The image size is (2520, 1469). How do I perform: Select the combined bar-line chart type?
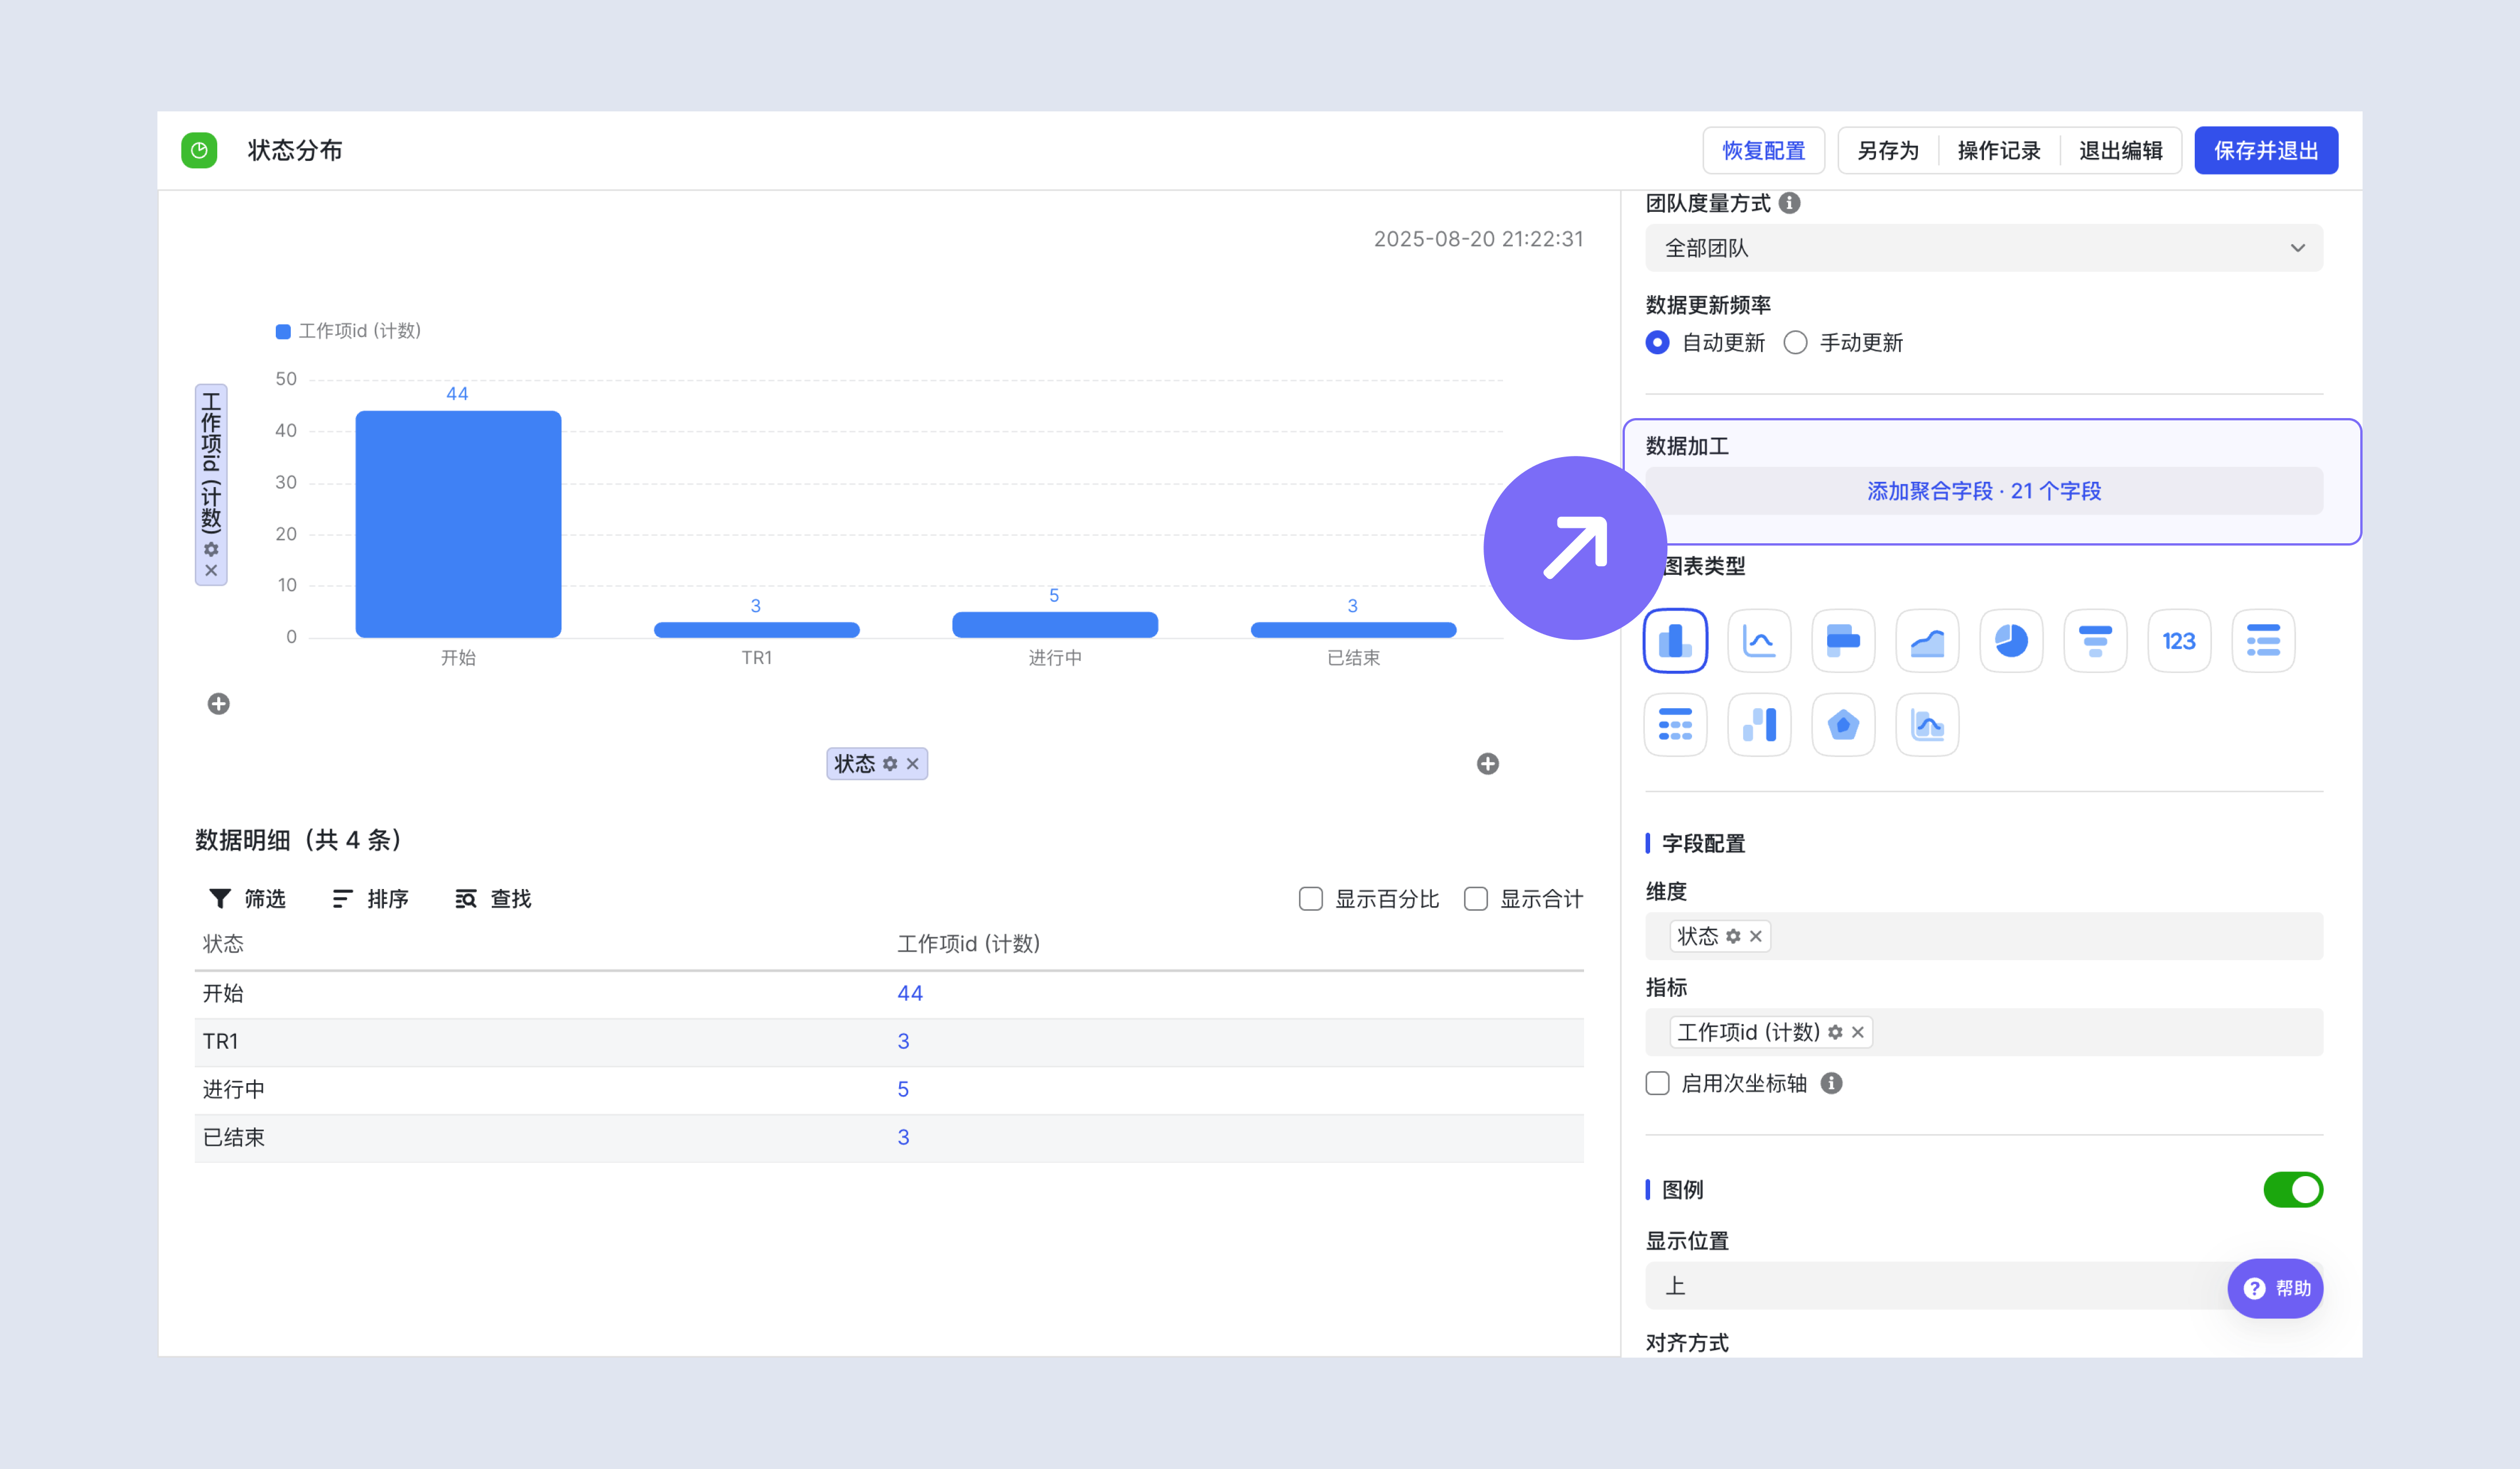tap(1927, 725)
